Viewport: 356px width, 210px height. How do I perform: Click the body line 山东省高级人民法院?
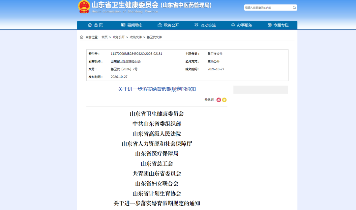[x=157, y=134]
